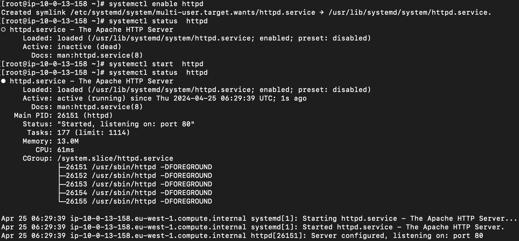Click the hollow circle inactive status indicator
This screenshot has height=241, width=519.
pyautogui.click(x=3, y=30)
